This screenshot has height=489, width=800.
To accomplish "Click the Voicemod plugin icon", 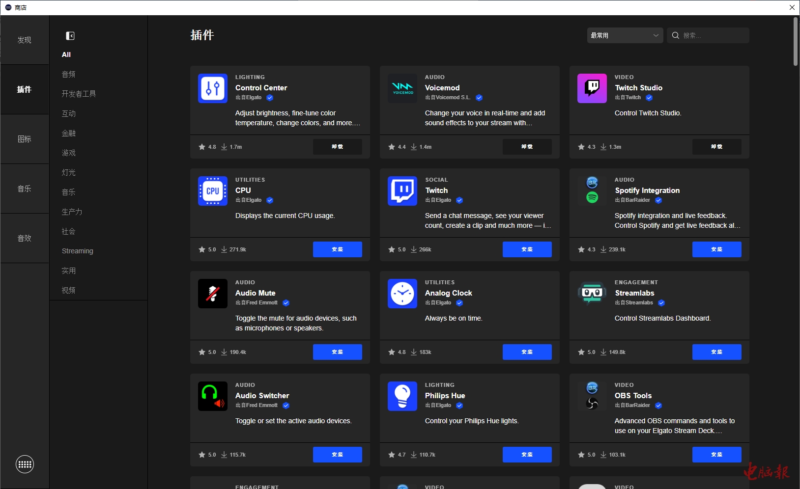I will click(402, 88).
